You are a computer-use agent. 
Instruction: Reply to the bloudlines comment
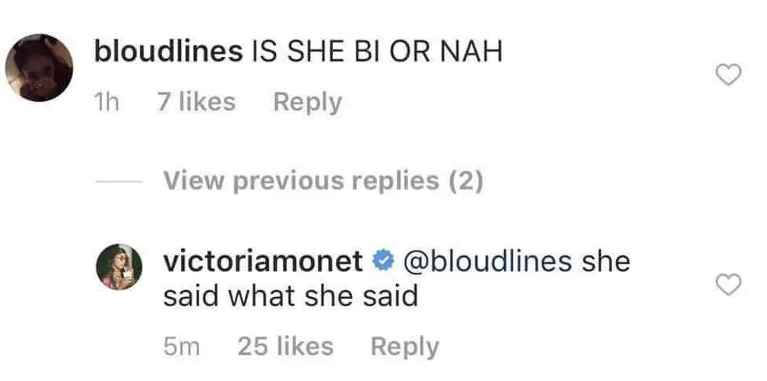[308, 102]
